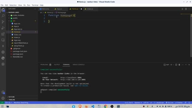Close the terminal panel
The width and height of the screenshot is (192, 108).
click(189, 65)
